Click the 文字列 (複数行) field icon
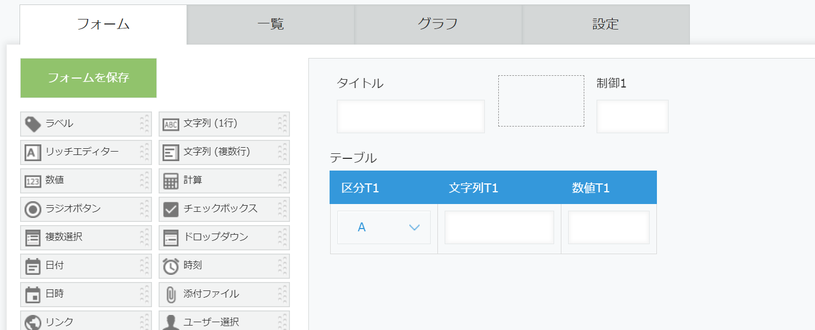Viewport: 815px width, 330px height. [170, 153]
